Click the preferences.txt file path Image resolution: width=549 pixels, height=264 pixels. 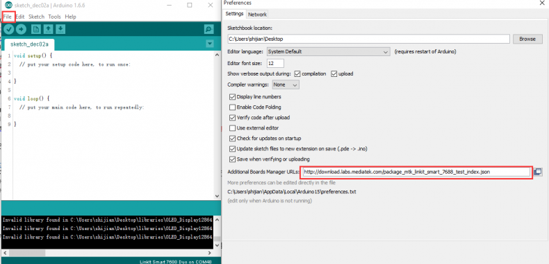[292, 192]
